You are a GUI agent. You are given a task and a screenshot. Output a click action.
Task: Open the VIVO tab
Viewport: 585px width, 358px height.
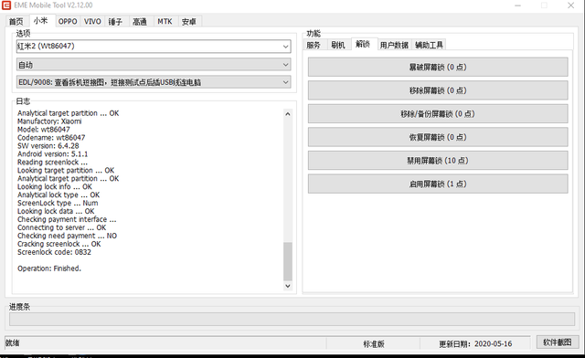point(92,22)
